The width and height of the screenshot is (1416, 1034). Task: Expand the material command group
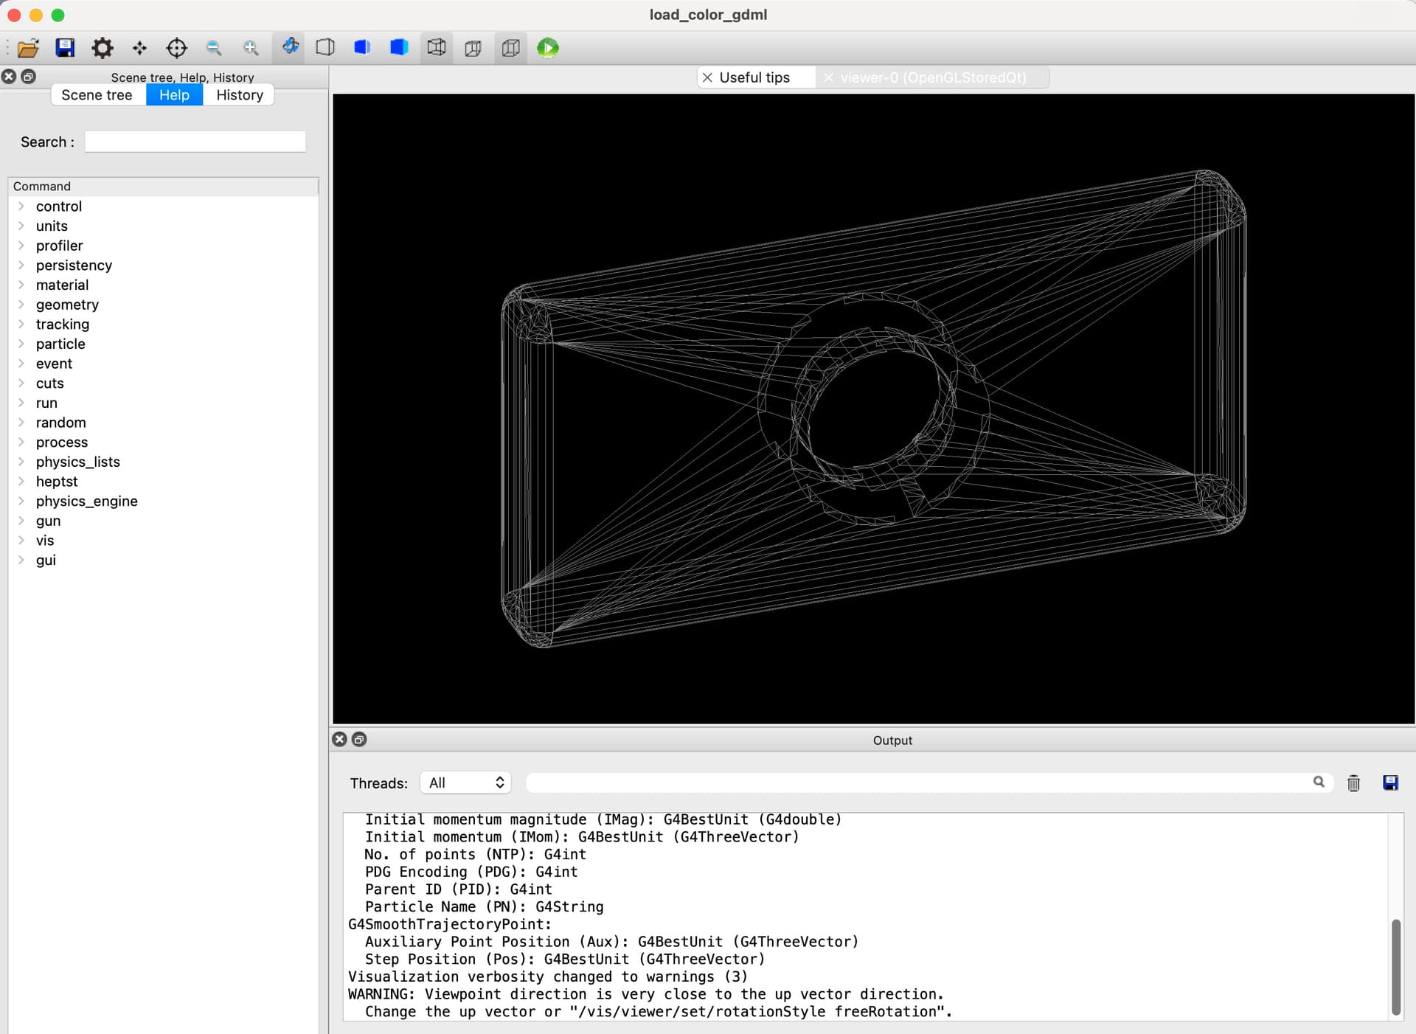click(x=21, y=285)
